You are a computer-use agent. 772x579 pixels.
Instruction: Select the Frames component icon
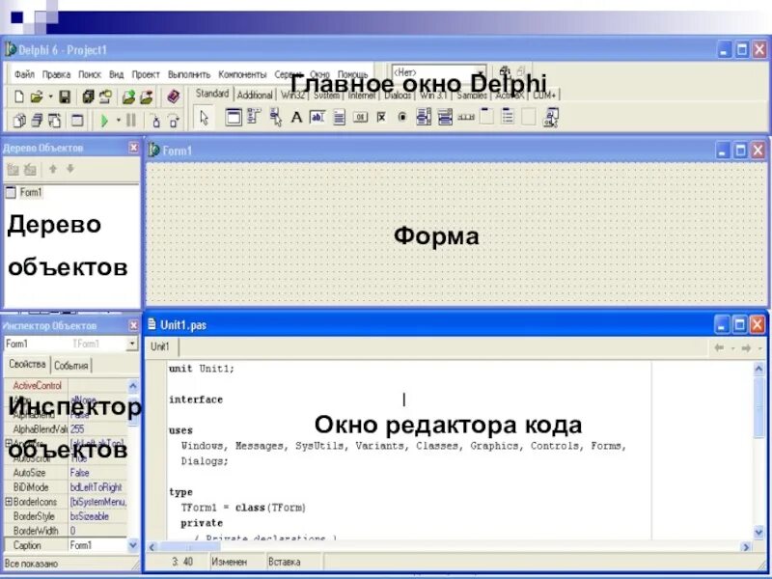point(234,117)
